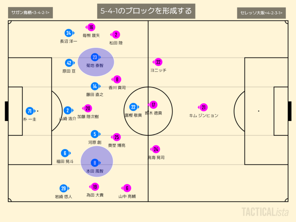Select pink player 21 marker
The height and width of the screenshot is (222, 296).
point(203,107)
